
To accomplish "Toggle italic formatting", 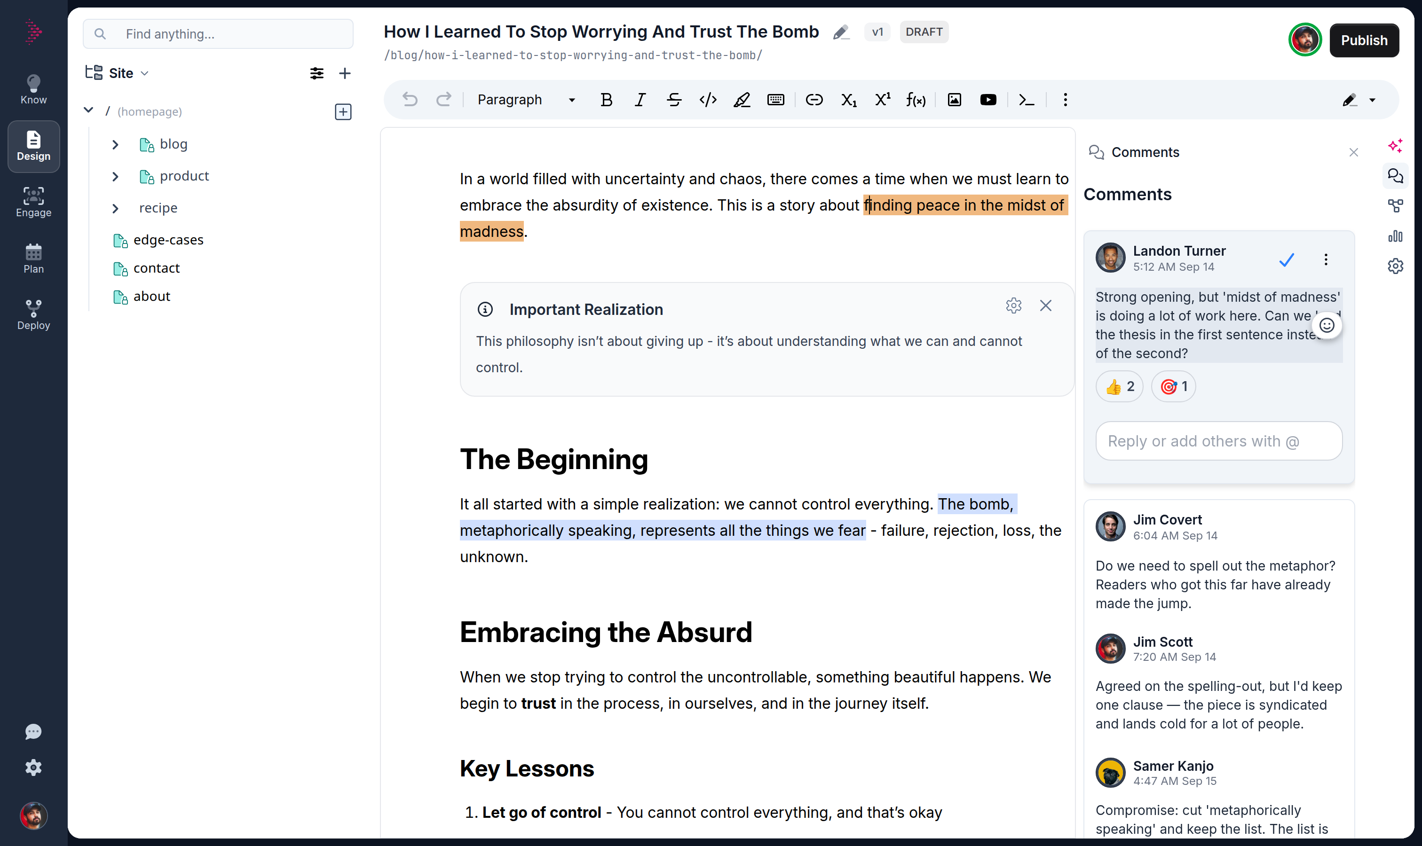I will click(x=640, y=100).
